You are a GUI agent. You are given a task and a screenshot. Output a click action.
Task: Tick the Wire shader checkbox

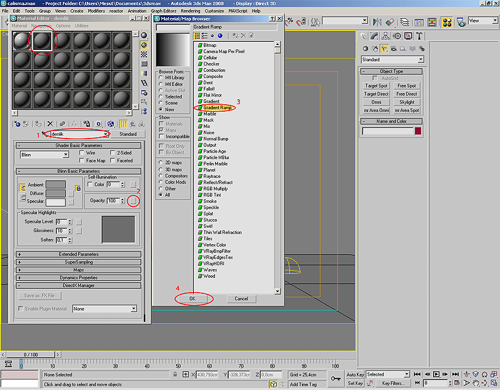point(82,152)
